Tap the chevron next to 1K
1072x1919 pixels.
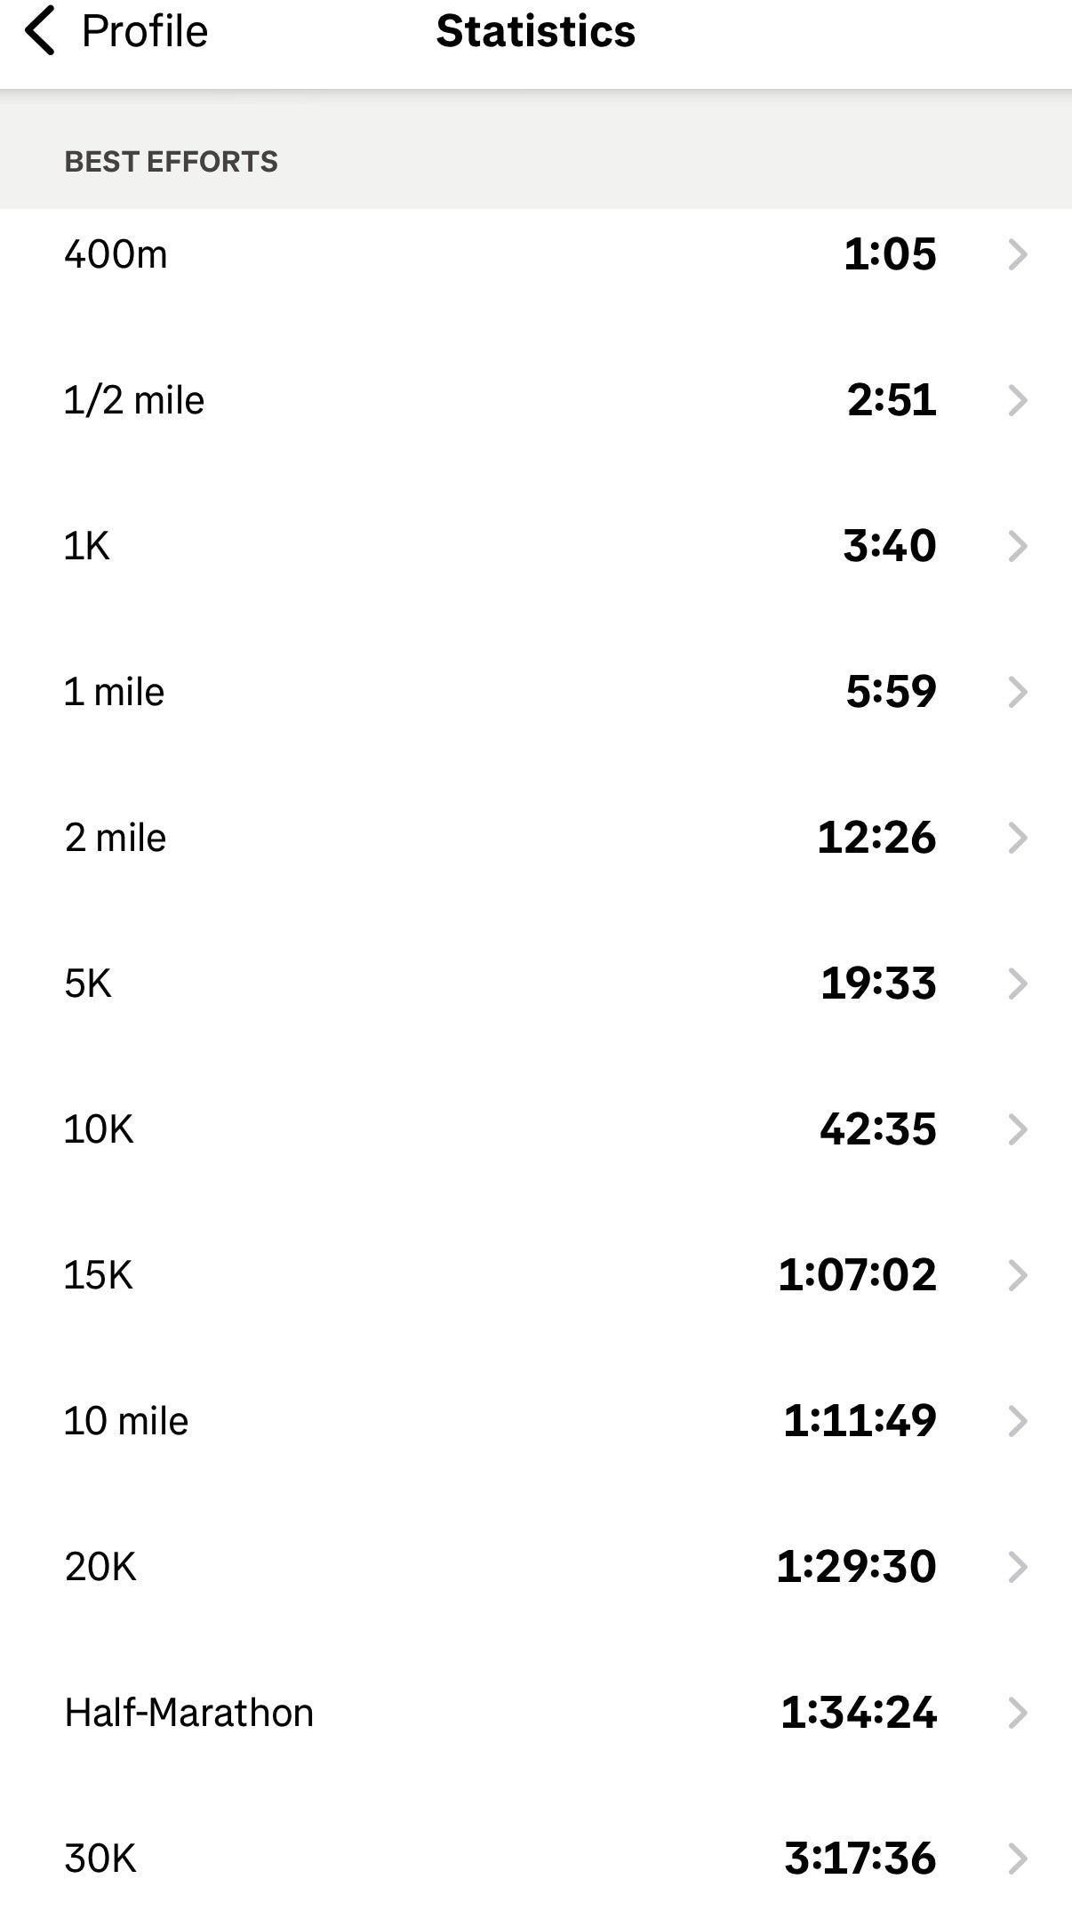1018,546
